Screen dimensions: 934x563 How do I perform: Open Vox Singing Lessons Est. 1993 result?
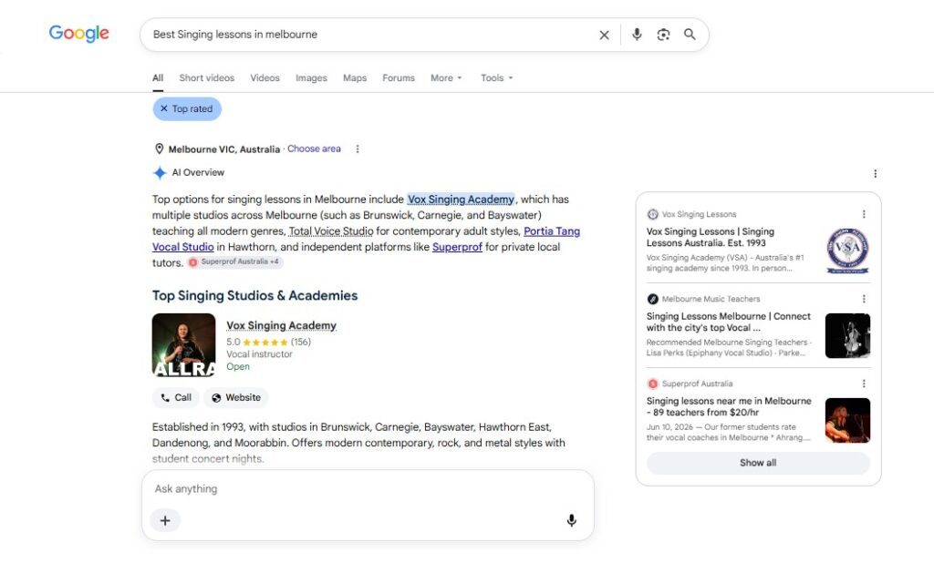click(x=710, y=237)
